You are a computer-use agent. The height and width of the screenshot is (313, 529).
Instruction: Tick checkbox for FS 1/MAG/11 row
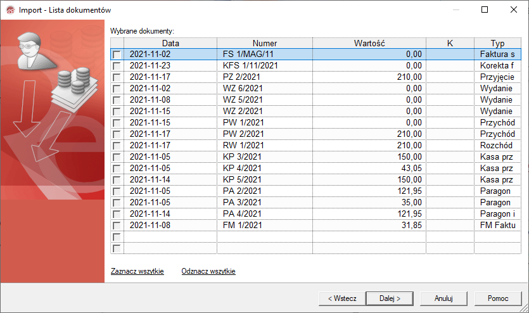coord(117,54)
